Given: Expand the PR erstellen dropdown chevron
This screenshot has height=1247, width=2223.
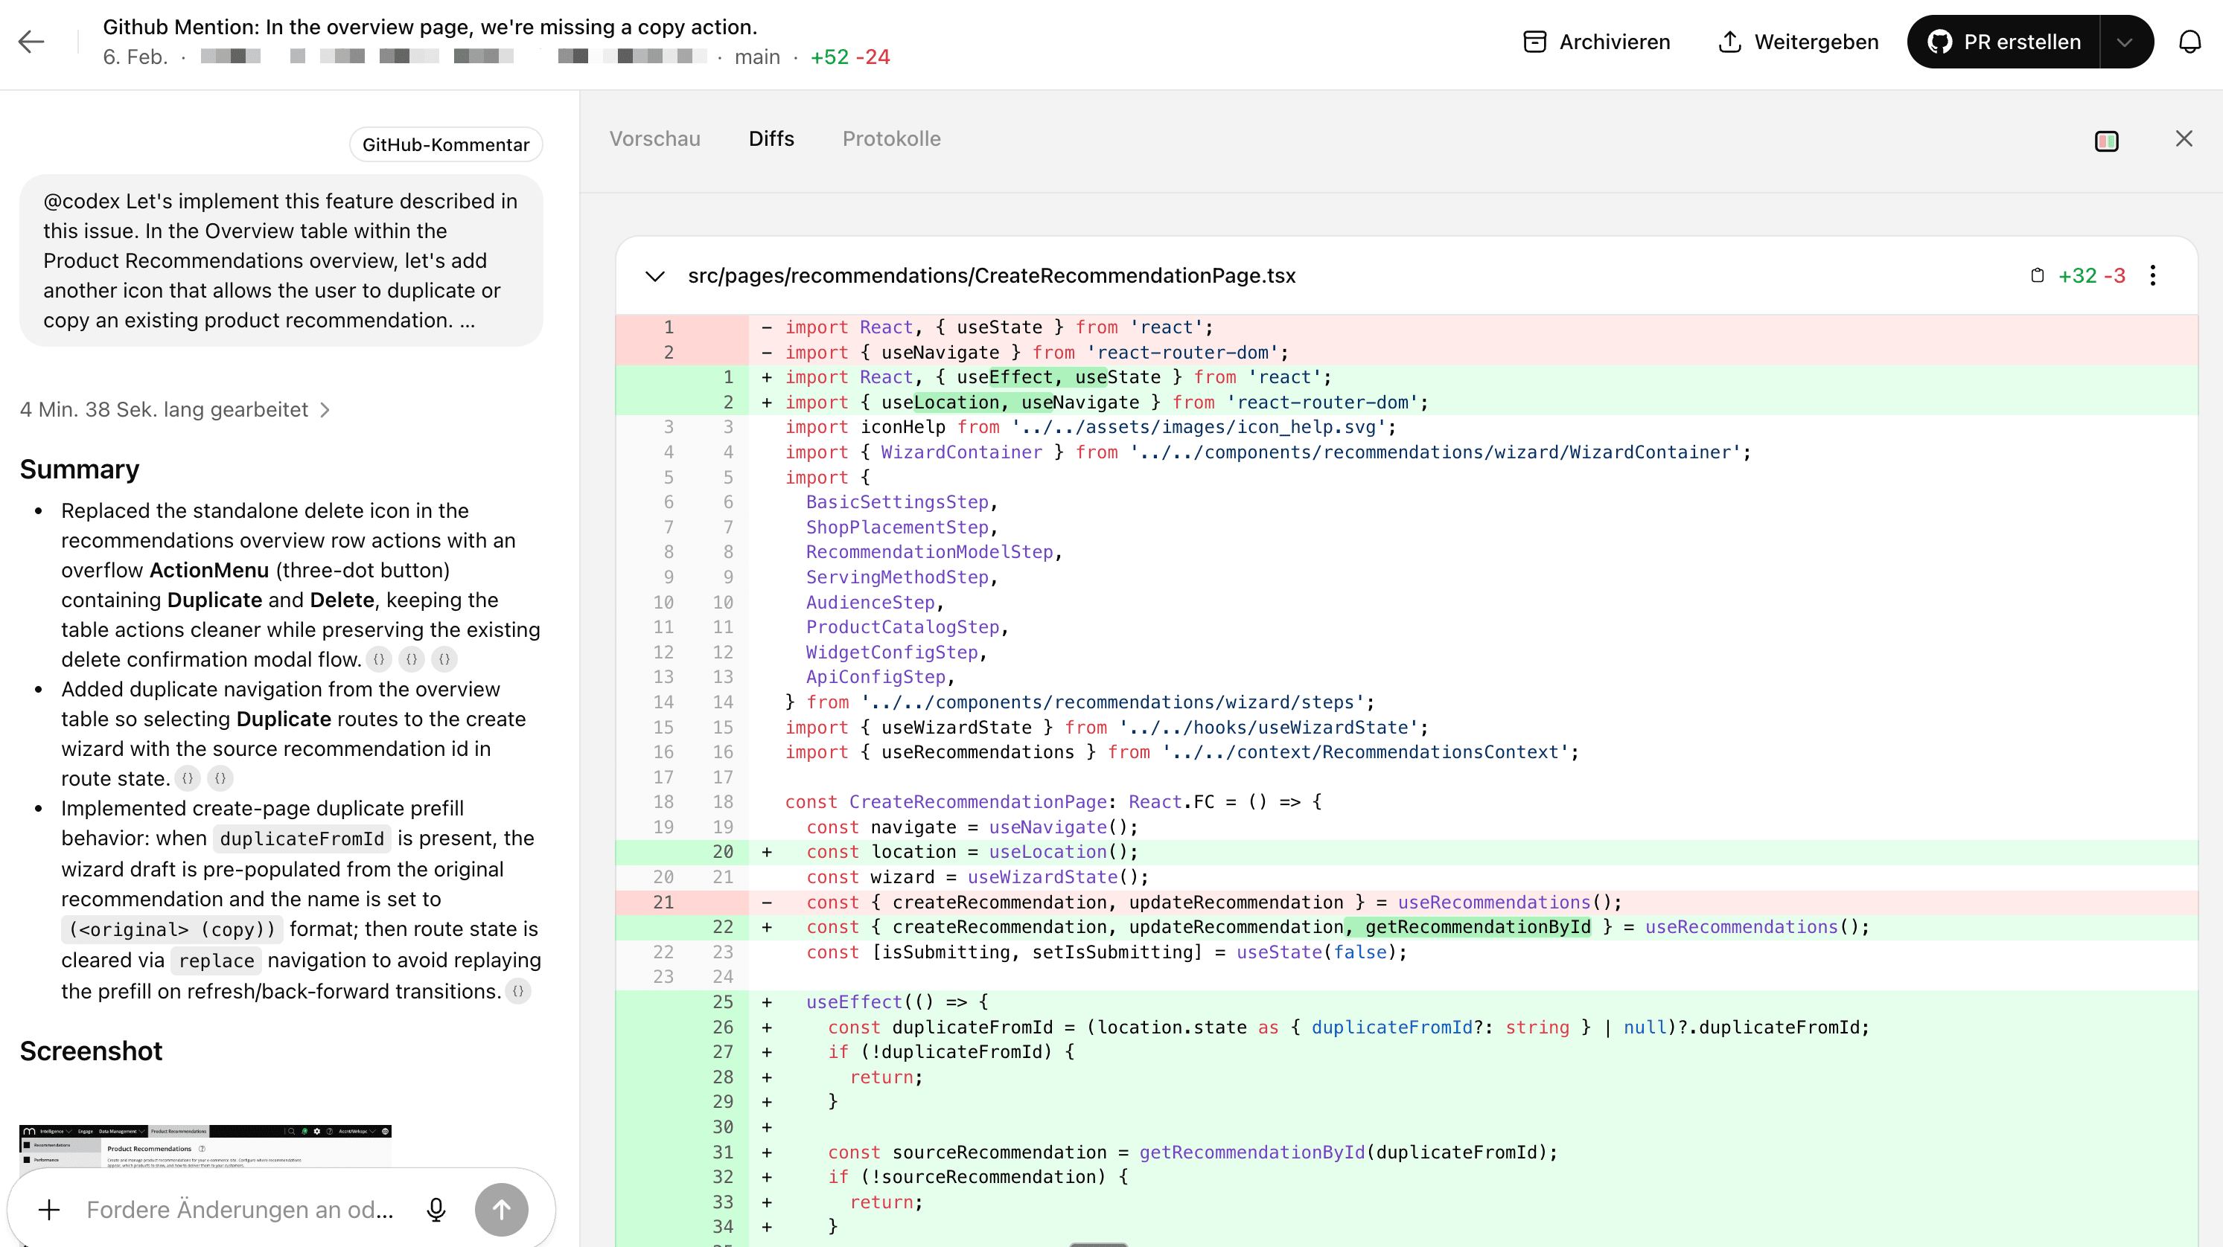Looking at the screenshot, I should click(2125, 40).
